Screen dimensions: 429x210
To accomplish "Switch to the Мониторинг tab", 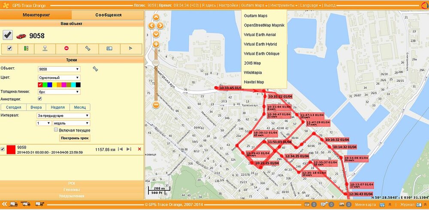I will [36, 15].
